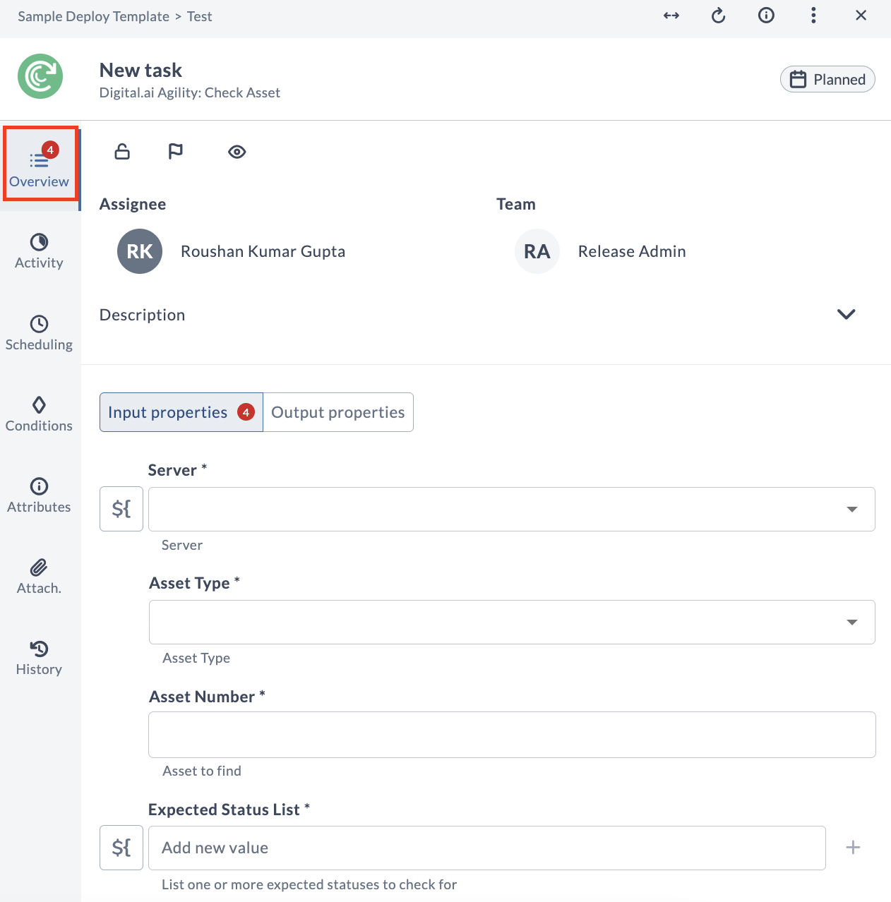891x902 pixels.
Task: Click the green task type logo icon
Action: tap(40, 76)
